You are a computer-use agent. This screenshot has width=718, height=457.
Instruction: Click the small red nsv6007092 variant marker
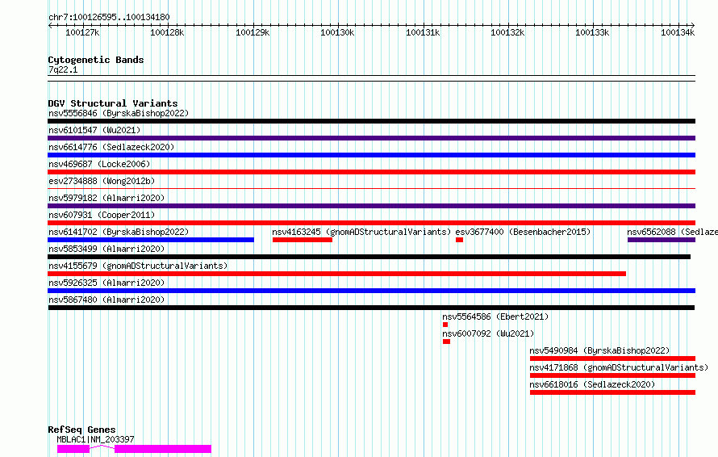446,342
